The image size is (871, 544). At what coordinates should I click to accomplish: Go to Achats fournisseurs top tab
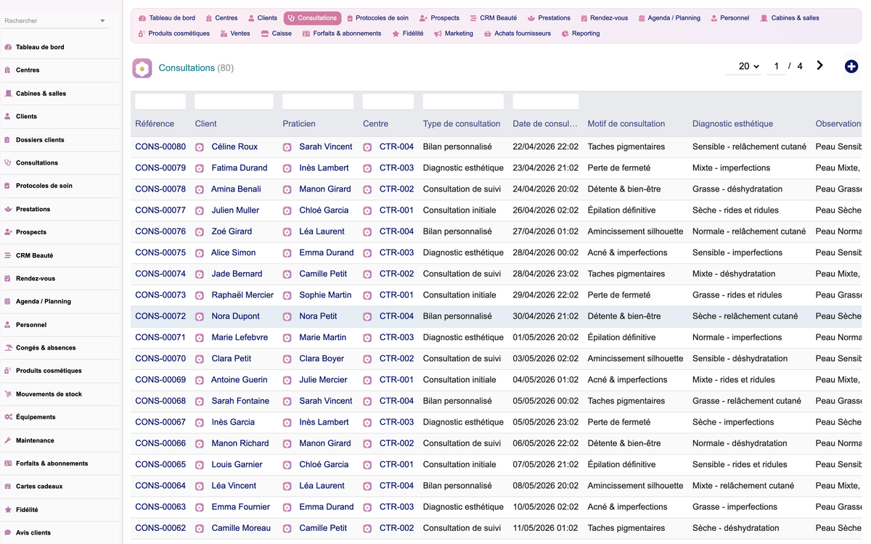click(x=518, y=33)
